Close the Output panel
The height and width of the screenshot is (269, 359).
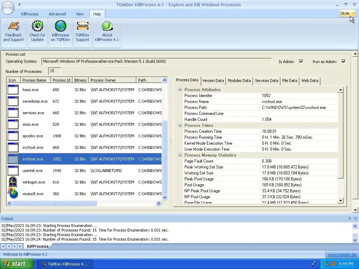coord(355,219)
